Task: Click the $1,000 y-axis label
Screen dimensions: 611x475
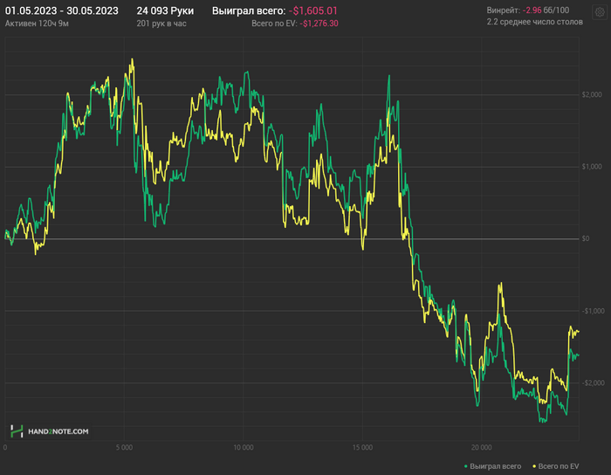Action: click(x=592, y=167)
